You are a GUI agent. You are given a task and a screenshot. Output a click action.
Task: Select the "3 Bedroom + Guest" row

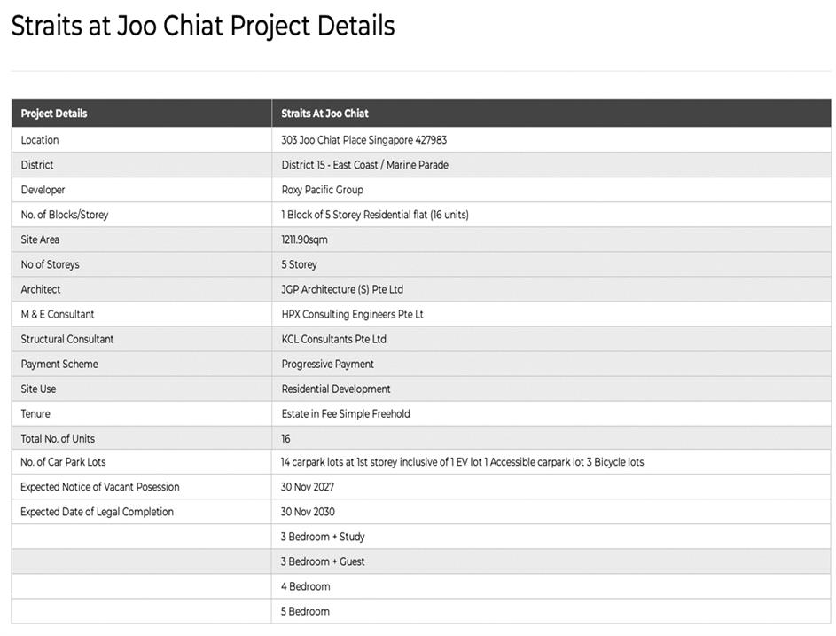(323, 561)
